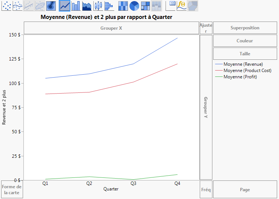The height and width of the screenshot is (199, 279).
Task: Click the Page drop zone
Action: coord(245,189)
